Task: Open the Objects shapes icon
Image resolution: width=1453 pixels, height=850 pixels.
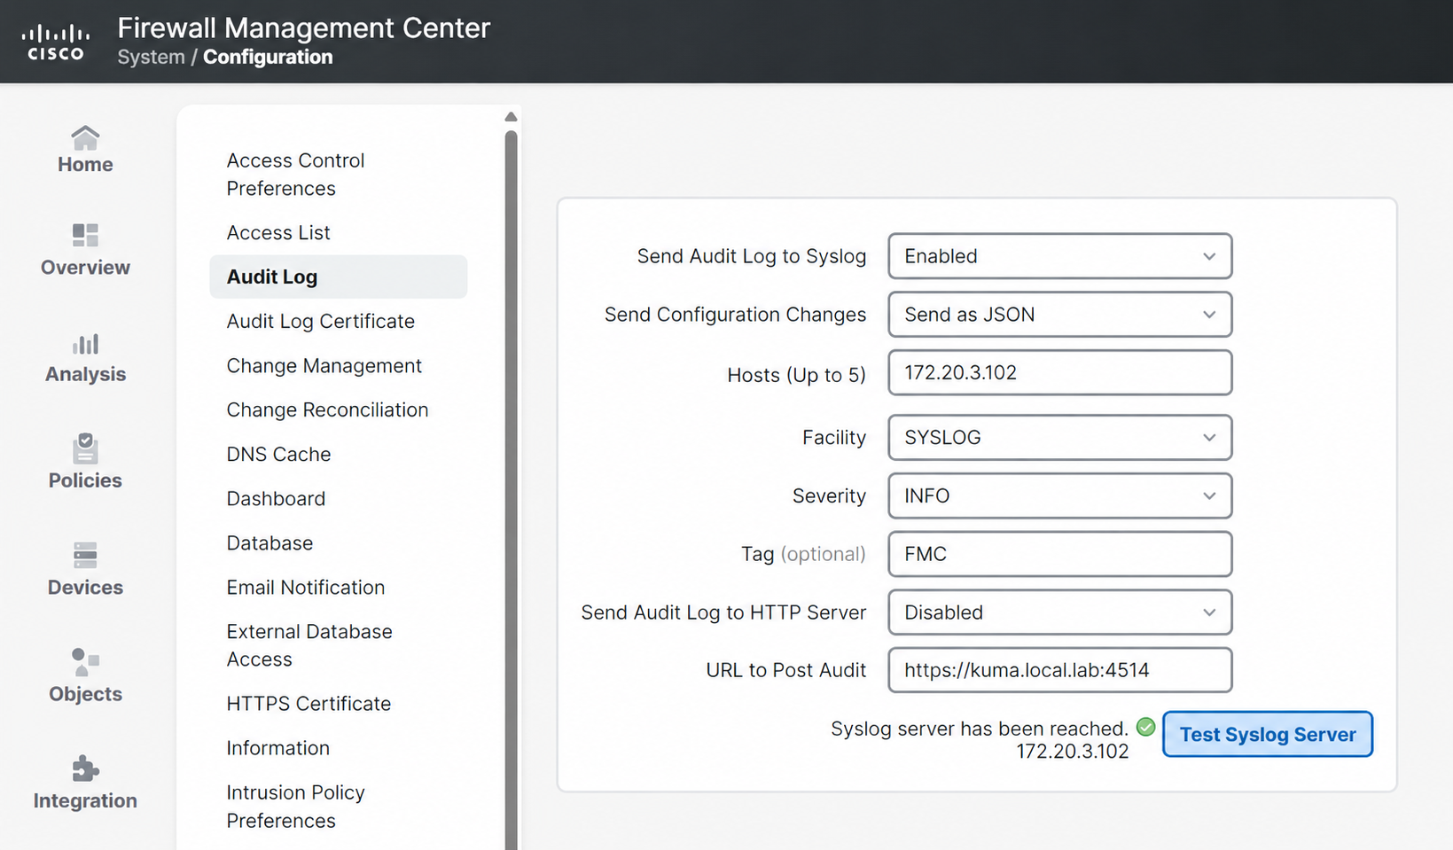Action: (85, 662)
